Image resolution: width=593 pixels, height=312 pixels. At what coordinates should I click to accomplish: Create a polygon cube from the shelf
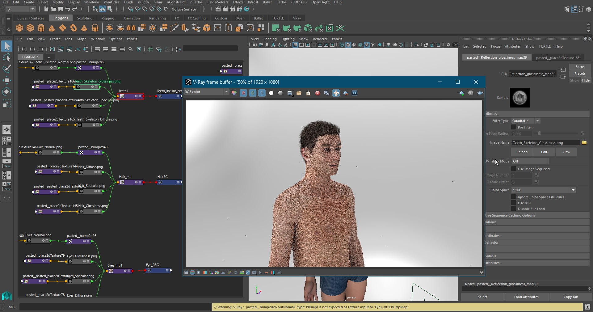[30, 28]
